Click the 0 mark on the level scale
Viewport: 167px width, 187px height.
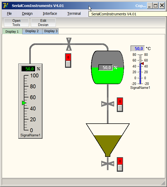(x=31, y=130)
